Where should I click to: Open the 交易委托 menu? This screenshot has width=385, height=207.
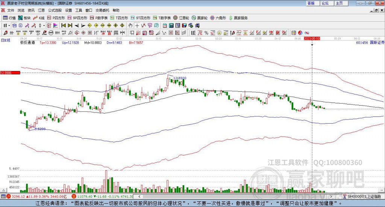pos(102,10)
